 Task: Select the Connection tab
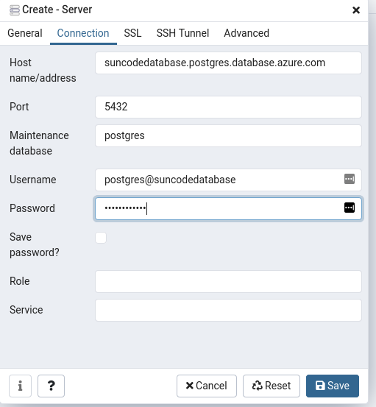pos(83,33)
